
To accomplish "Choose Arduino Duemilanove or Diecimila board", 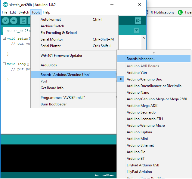I will 154,86.
